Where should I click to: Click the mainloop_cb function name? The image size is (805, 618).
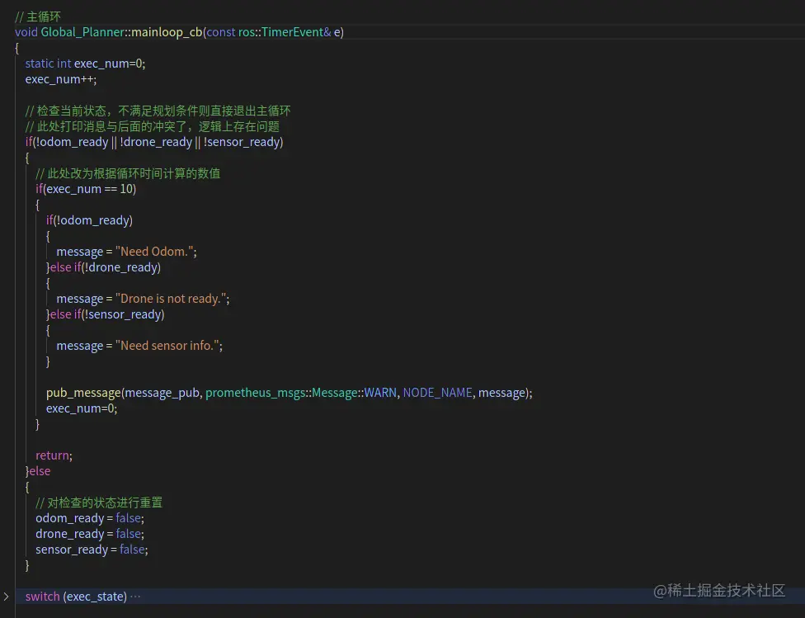167,32
